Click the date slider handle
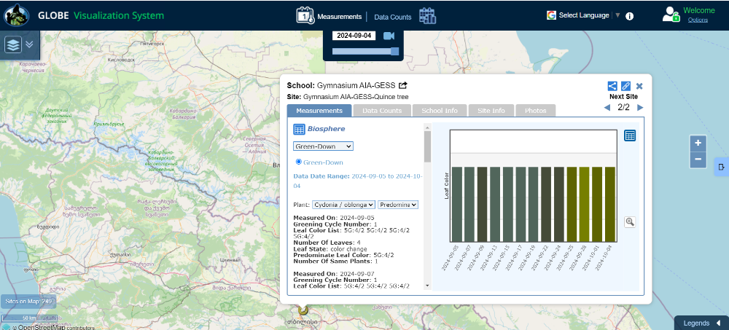The height and width of the screenshot is (330, 729). pos(394,51)
